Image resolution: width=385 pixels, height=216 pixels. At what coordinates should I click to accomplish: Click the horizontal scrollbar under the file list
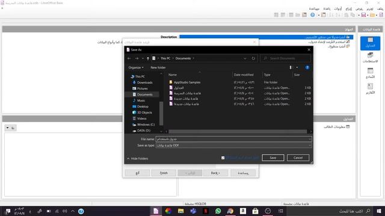click(x=238, y=131)
